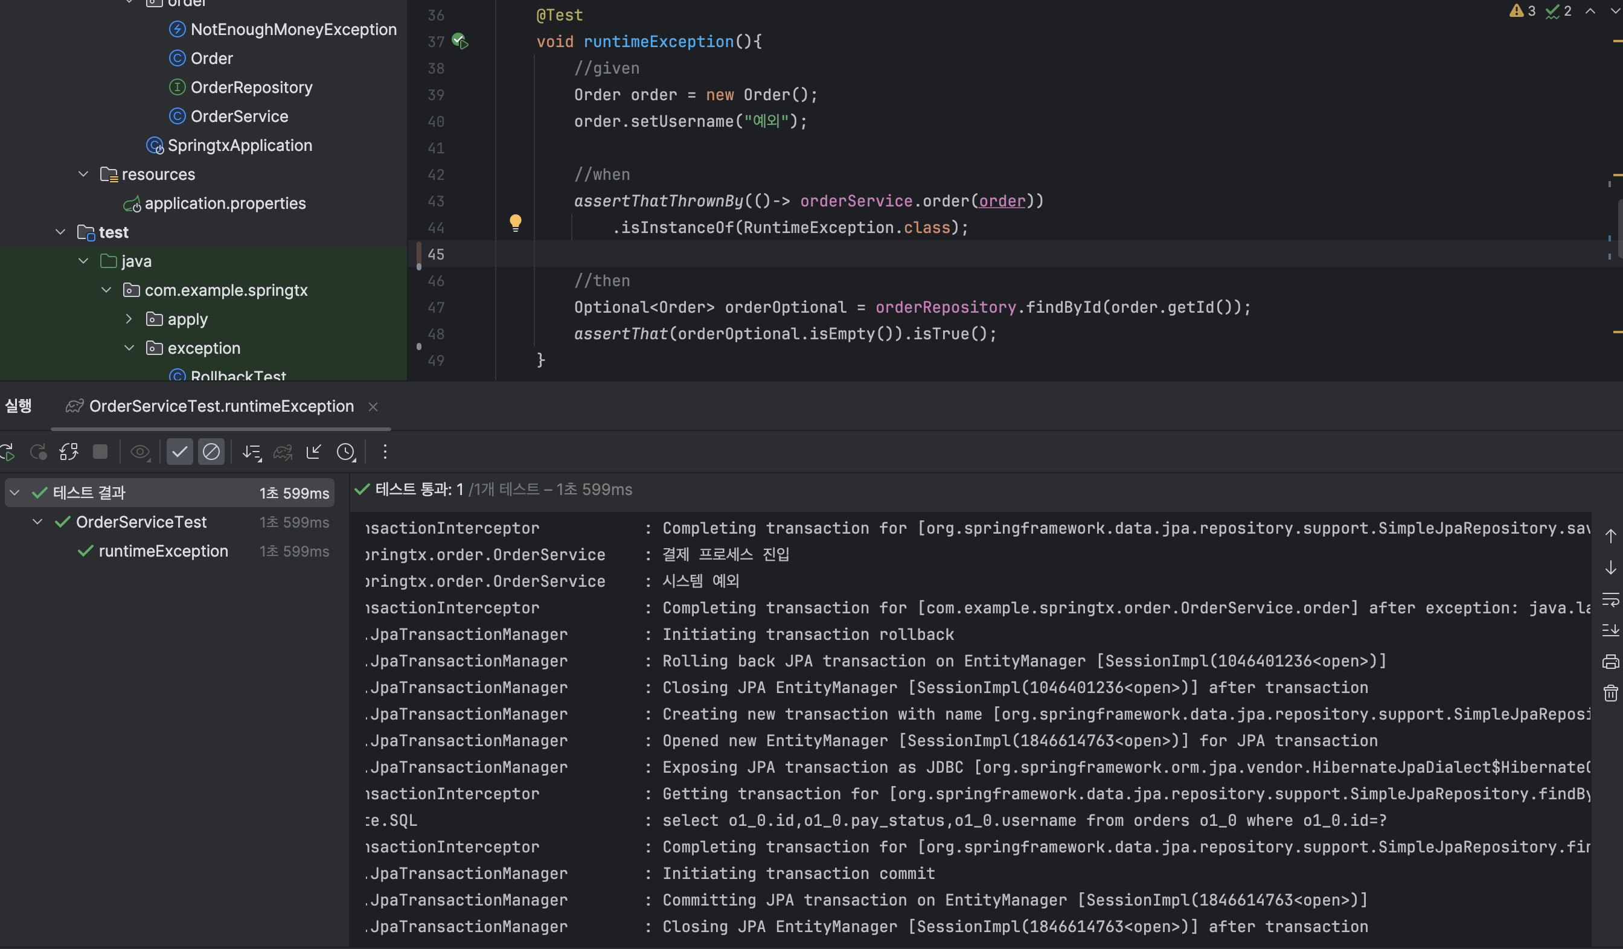Collapse the OrderServiceTest results node

[37, 522]
